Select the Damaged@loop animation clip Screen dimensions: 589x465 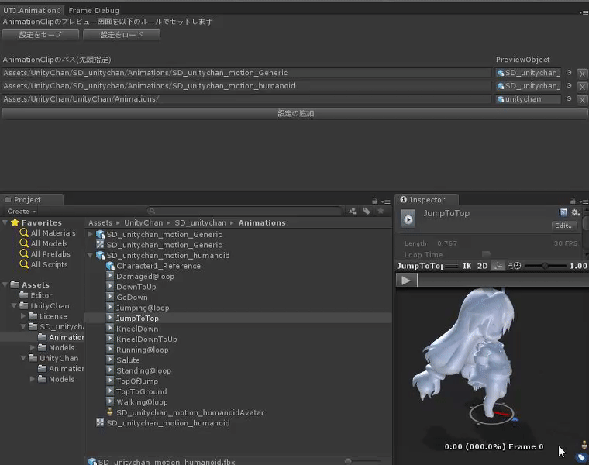(146, 277)
